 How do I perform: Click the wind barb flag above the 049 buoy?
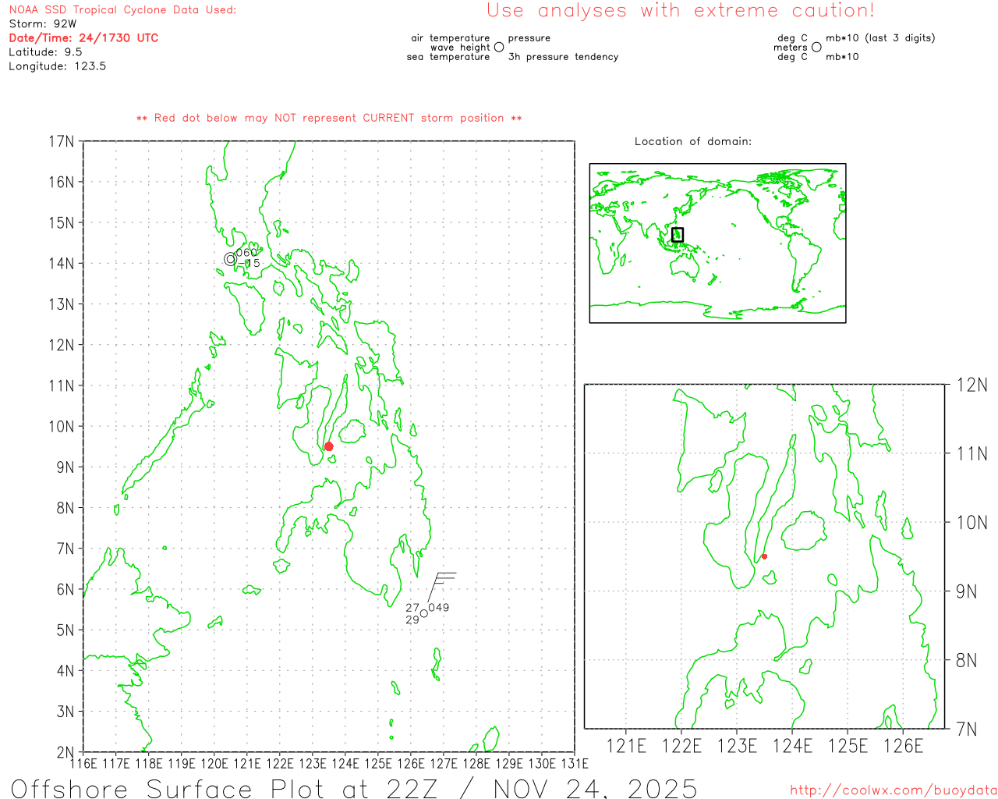pyautogui.click(x=442, y=586)
